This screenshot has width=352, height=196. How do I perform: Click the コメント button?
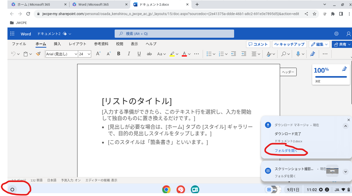258,44
